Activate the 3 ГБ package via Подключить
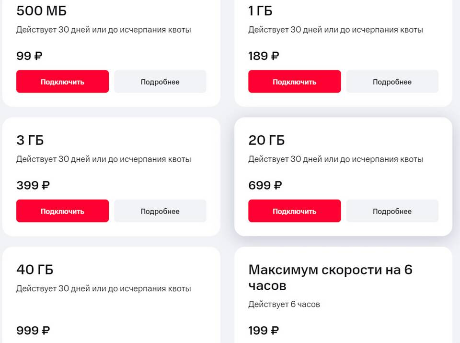Image resolution: width=460 pixels, height=343 pixels. pyautogui.click(x=62, y=211)
